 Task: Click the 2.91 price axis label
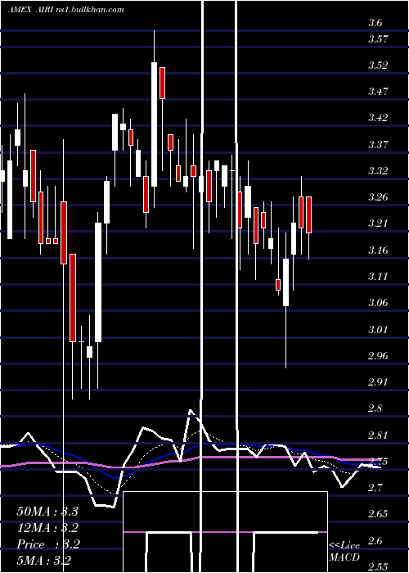pos(378,382)
